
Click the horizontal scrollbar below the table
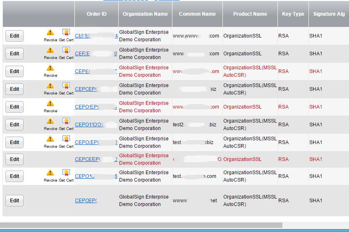click(x=141, y=225)
